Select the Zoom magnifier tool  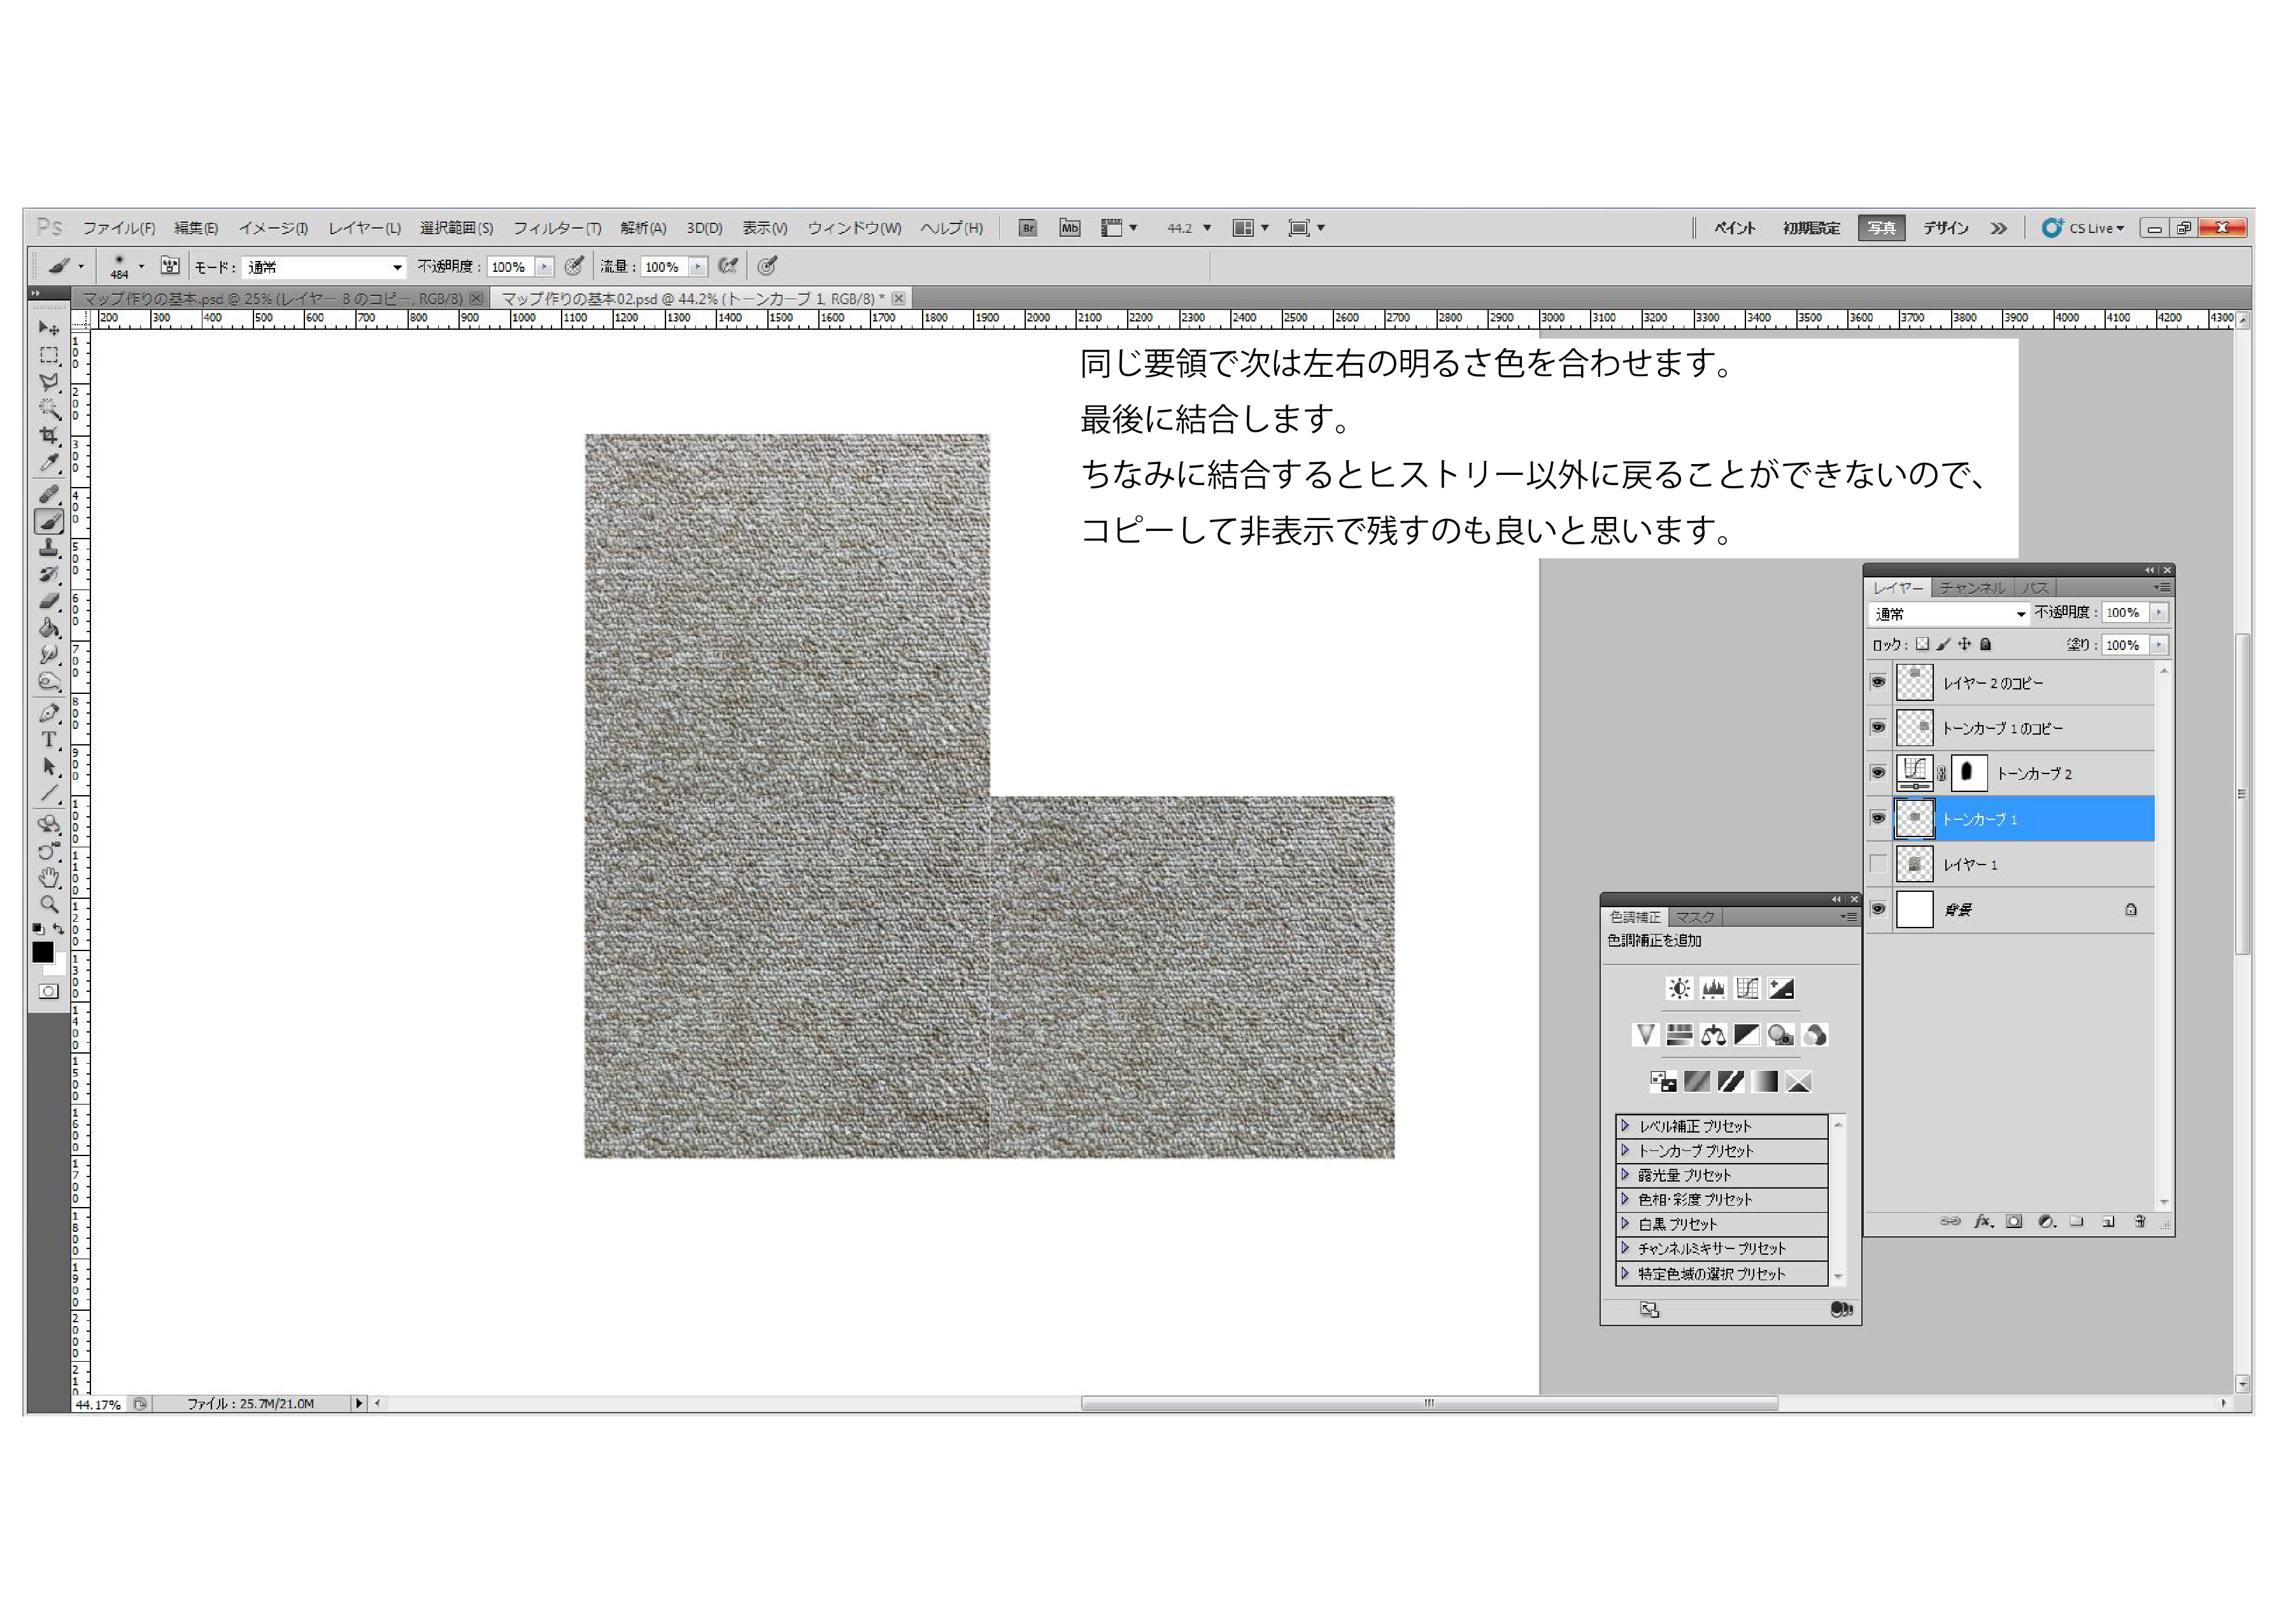click(x=48, y=904)
